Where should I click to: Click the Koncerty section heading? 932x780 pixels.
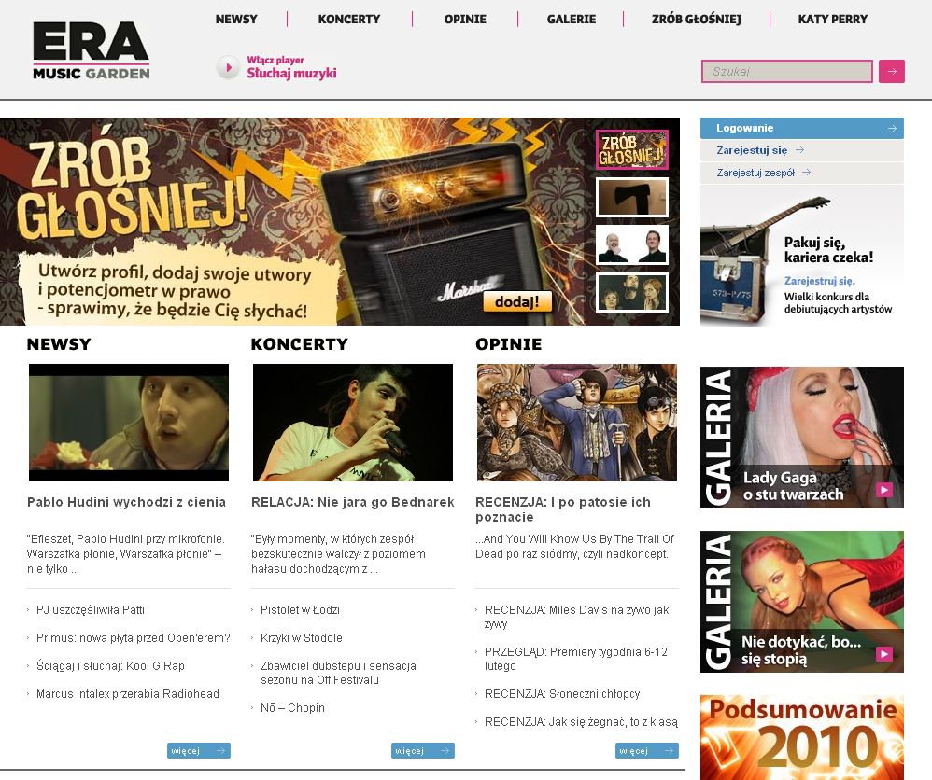(300, 344)
